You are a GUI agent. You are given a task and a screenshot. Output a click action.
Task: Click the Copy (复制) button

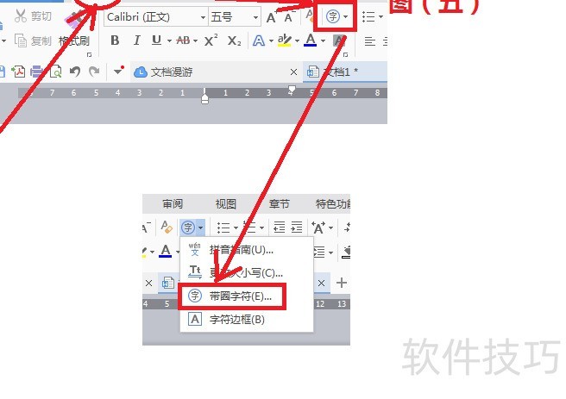coord(33,41)
